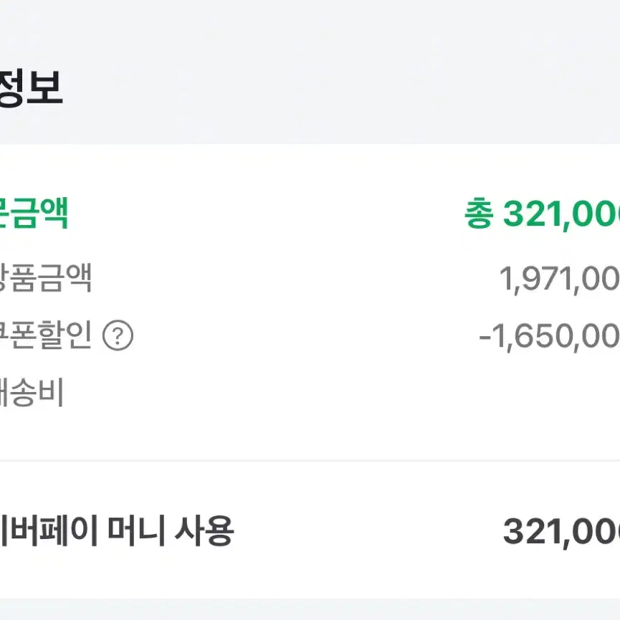620x620 pixels.
Task: Click the divider line above 머니 사용
Action: pyautogui.click(x=310, y=461)
